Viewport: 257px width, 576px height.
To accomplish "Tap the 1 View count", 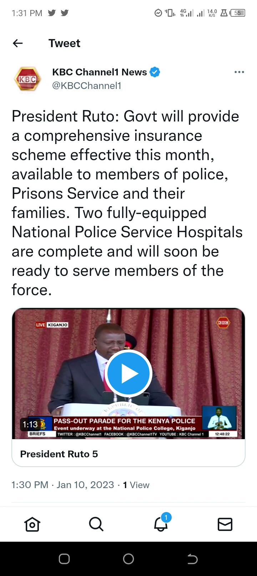I will tap(136, 485).
